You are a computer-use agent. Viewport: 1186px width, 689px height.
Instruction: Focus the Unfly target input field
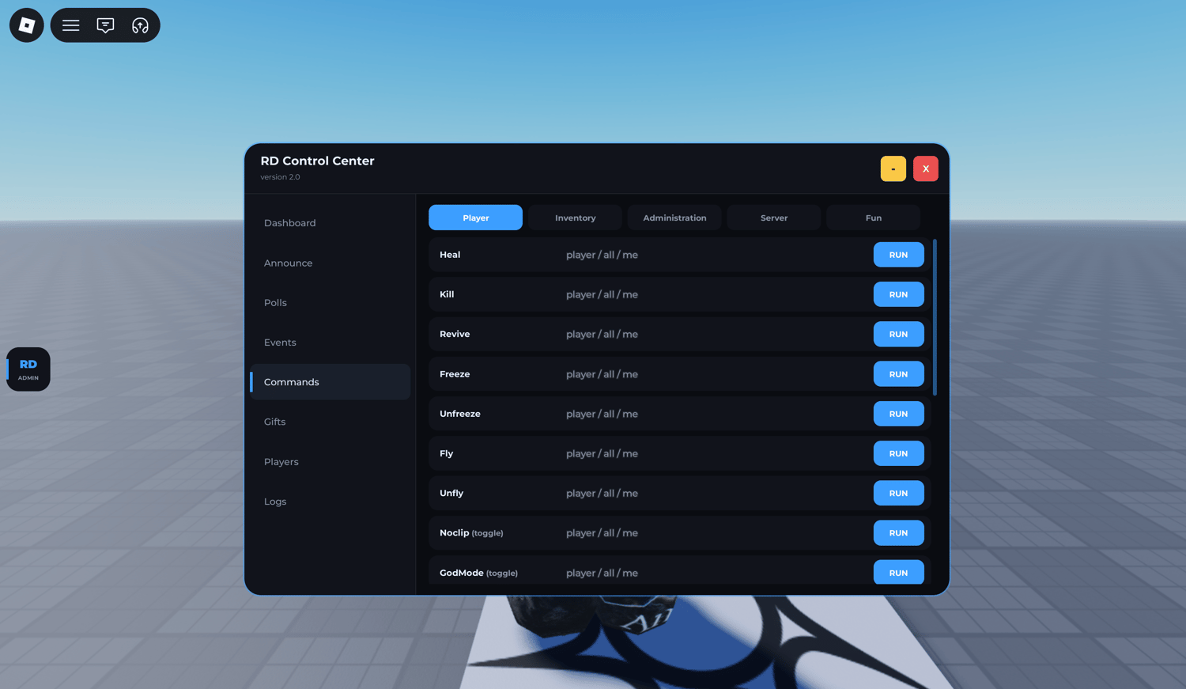click(713, 493)
